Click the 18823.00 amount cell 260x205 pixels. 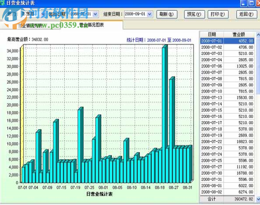(x=239, y=142)
